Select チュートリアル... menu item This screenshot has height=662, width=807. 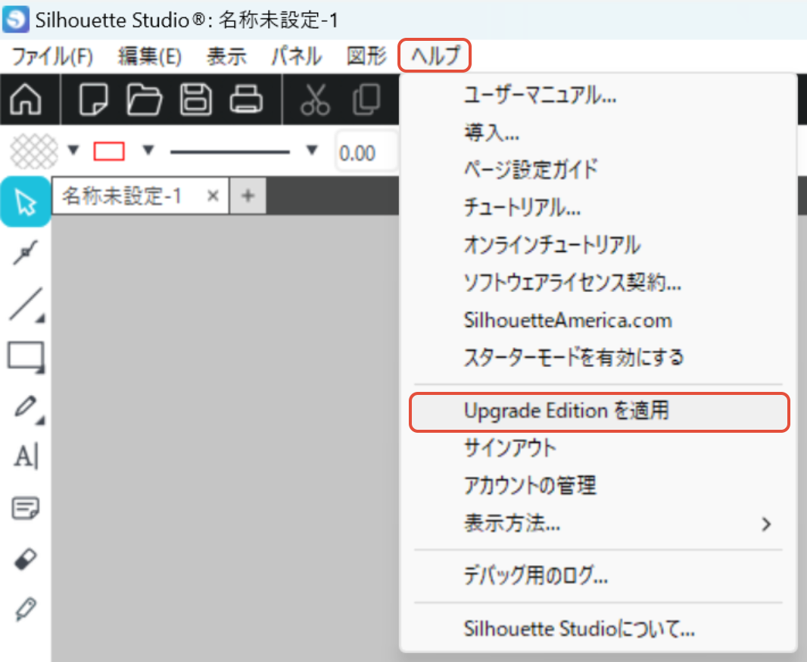pos(599,208)
